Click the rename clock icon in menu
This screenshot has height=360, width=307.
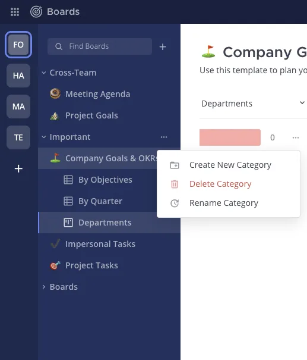pos(175,203)
